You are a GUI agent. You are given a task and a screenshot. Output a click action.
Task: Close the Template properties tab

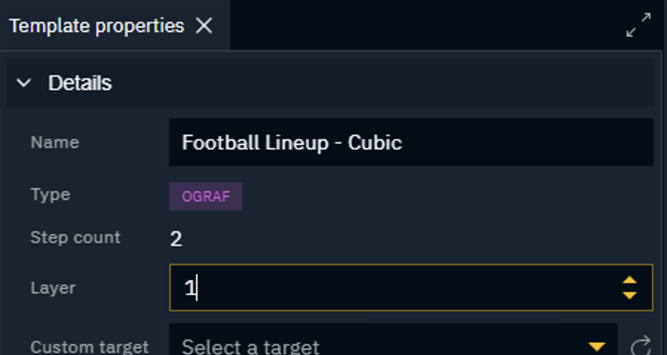[x=204, y=26]
